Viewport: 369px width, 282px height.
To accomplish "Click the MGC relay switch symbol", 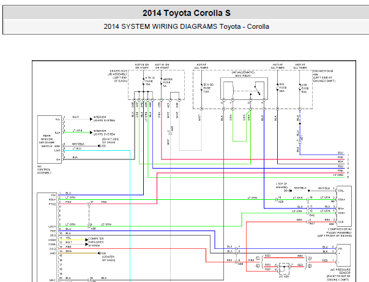I will pos(258,91).
